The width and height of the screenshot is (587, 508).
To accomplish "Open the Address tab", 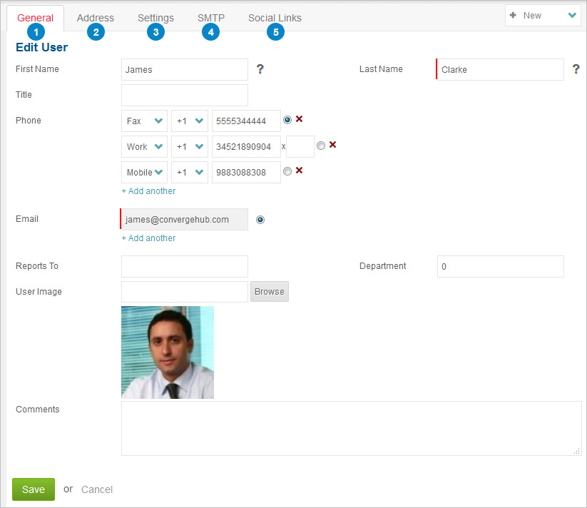I will point(95,18).
